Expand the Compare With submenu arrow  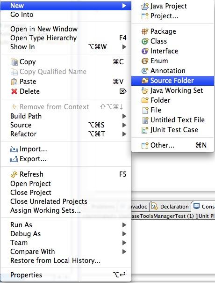(x=124, y=252)
